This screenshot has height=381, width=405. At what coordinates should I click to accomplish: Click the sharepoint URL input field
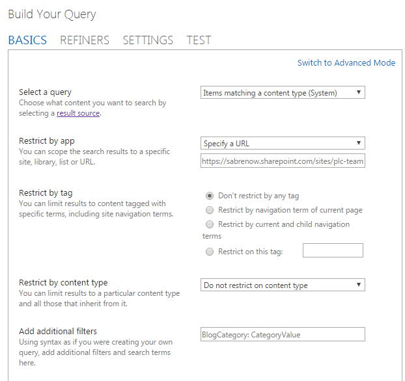click(x=283, y=161)
